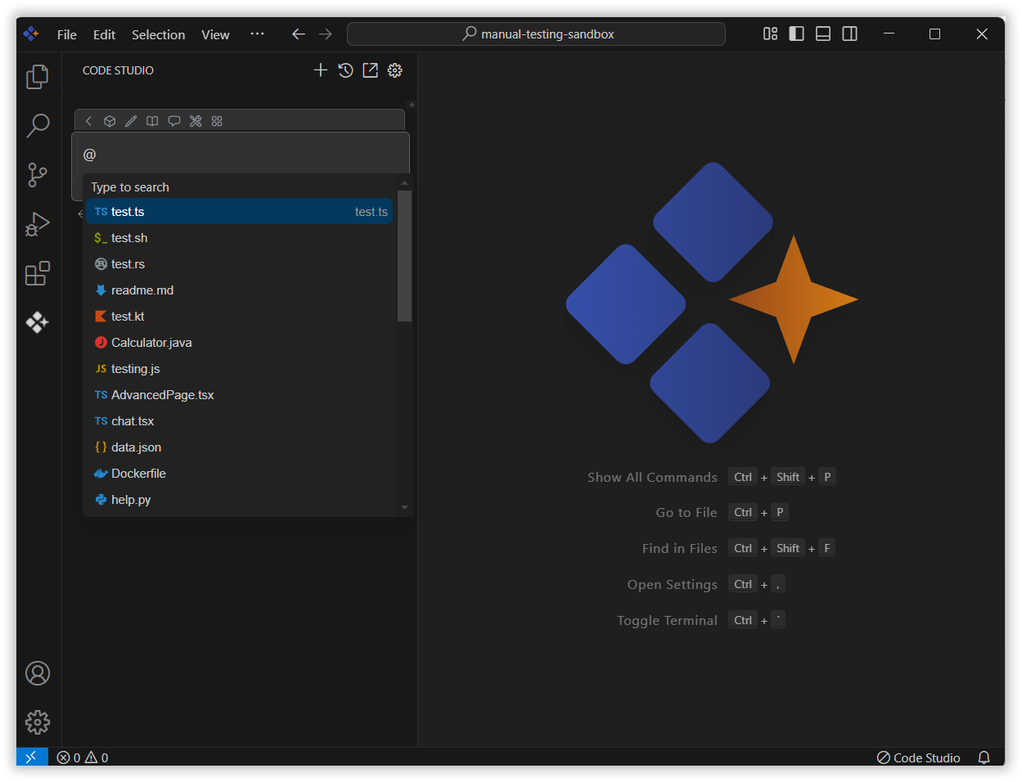Image resolution: width=1022 pixels, height=782 pixels.
Task: Click errors and warnings count in status bar
Action: [83, 757]
